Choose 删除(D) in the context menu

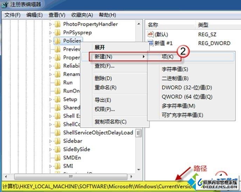click(115, 79)
